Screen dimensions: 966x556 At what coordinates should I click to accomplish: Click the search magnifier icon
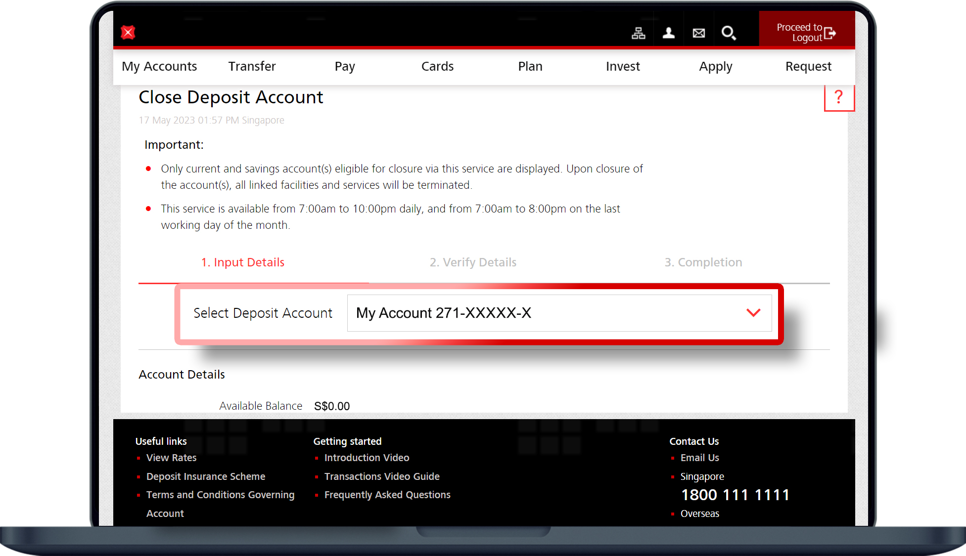[729, 33]
